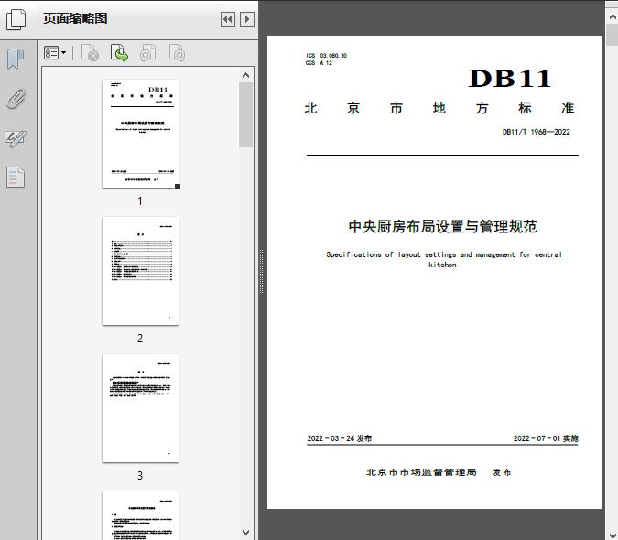Open the page thumbnails panel icon
618x540 pixels.
click(16, 19)
